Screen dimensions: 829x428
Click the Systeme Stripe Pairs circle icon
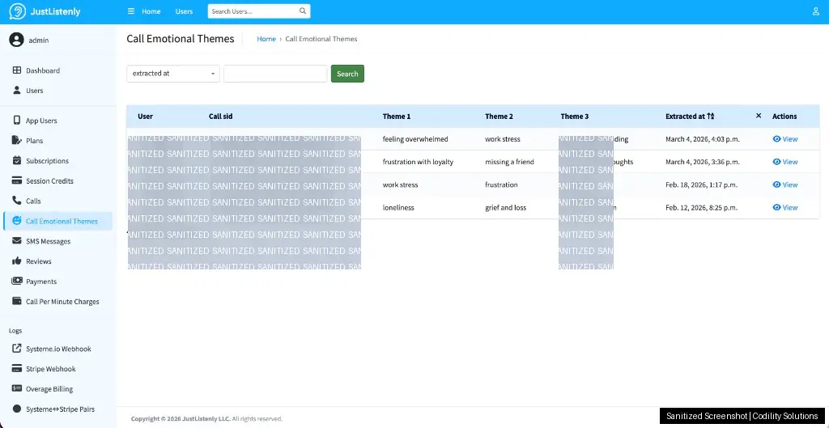point(17,409)
